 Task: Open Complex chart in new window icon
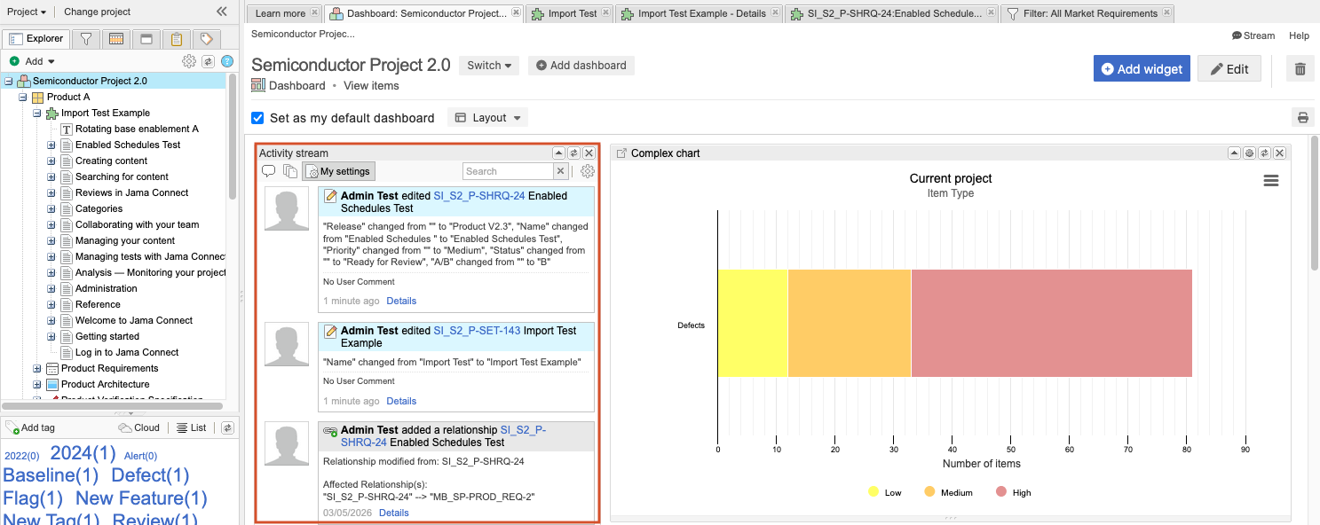[621, 153]
